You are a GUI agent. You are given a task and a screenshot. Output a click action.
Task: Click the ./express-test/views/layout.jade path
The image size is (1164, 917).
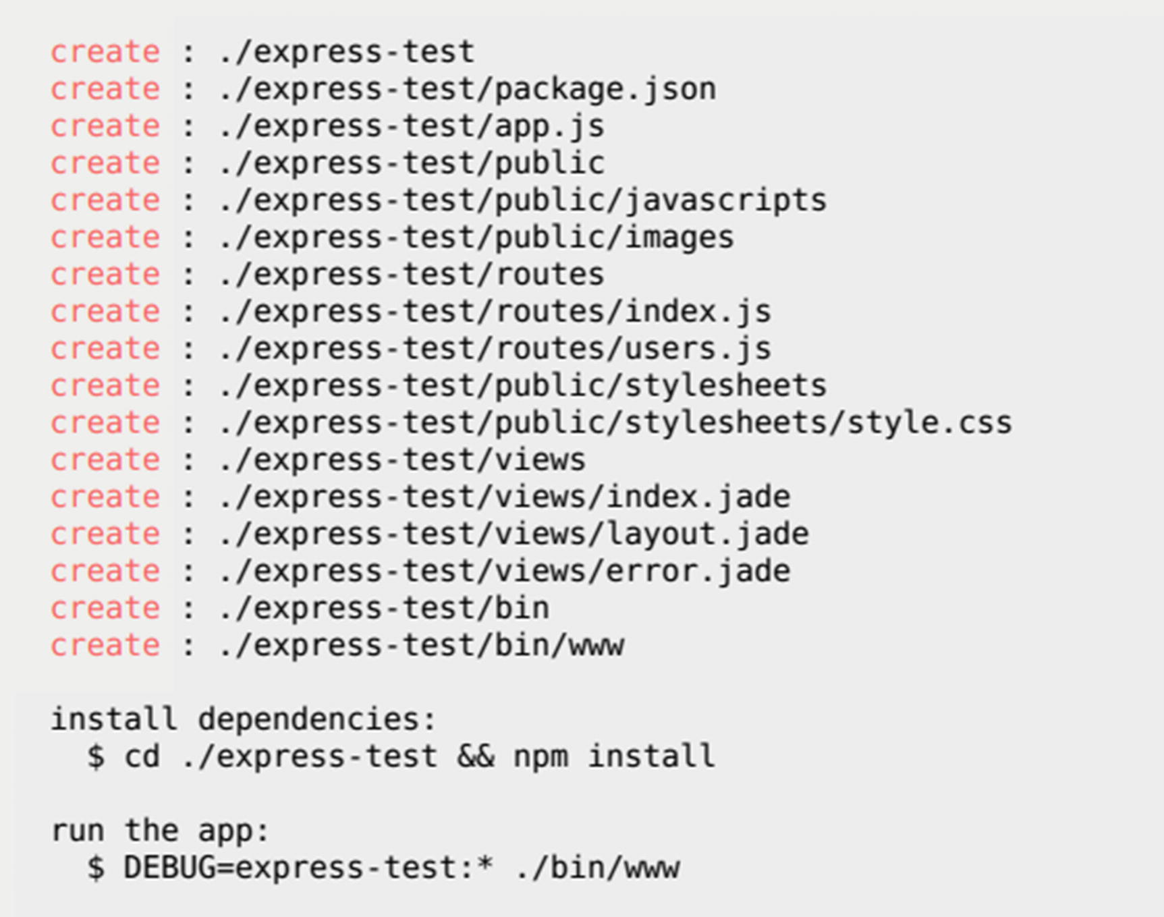point(514,535)
